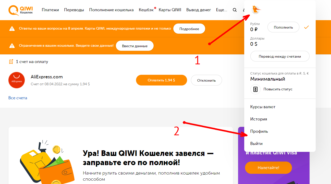
Task: Open Курсы валют in the profile menu
Action: (x=263, y=107)
